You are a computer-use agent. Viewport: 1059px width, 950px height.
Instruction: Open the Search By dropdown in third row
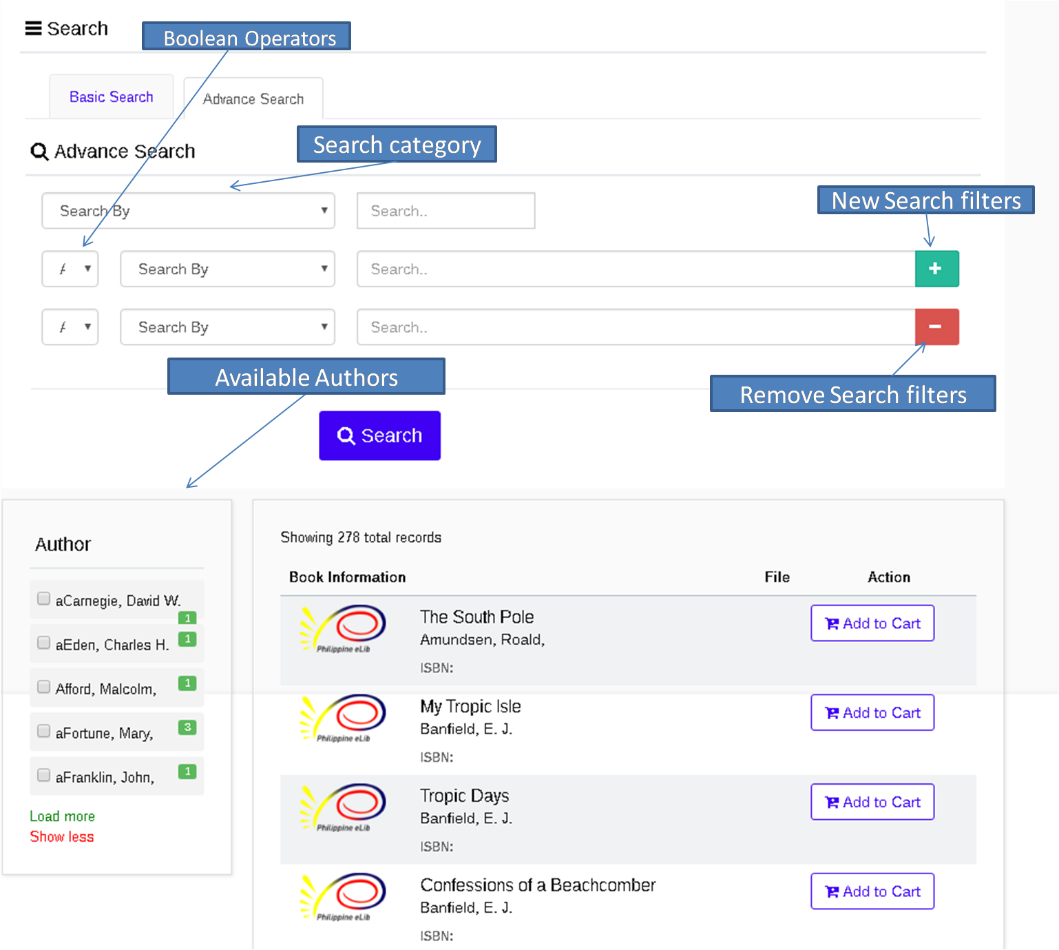[x=227, y=327]
